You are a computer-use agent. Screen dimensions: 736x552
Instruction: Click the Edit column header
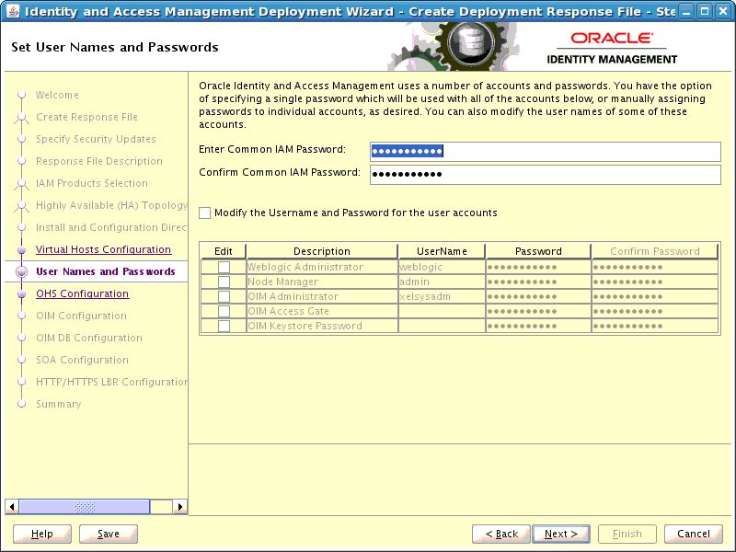[x=224, y=251]
